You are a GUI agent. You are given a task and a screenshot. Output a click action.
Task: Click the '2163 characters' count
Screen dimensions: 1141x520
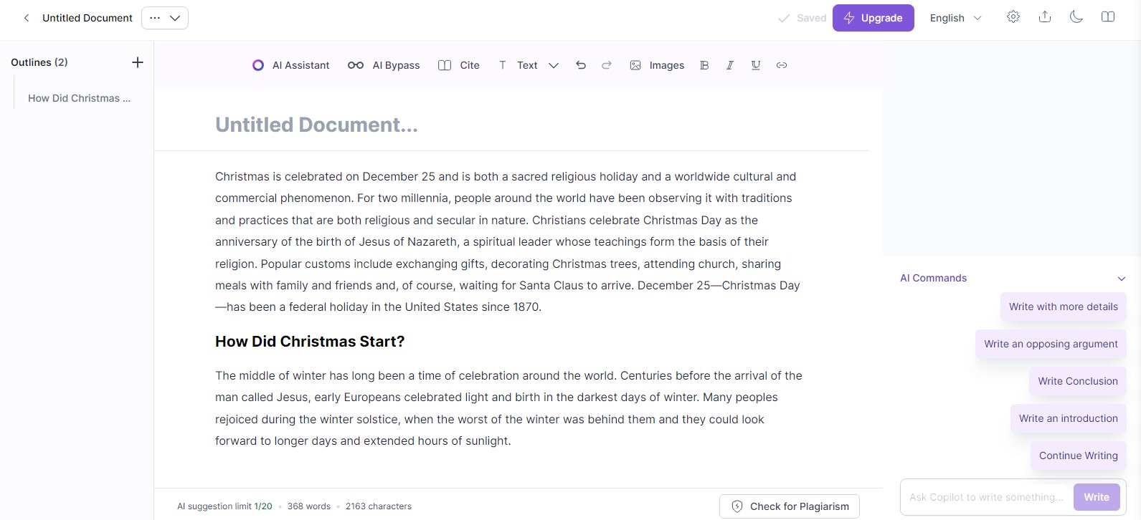point(379,506)
